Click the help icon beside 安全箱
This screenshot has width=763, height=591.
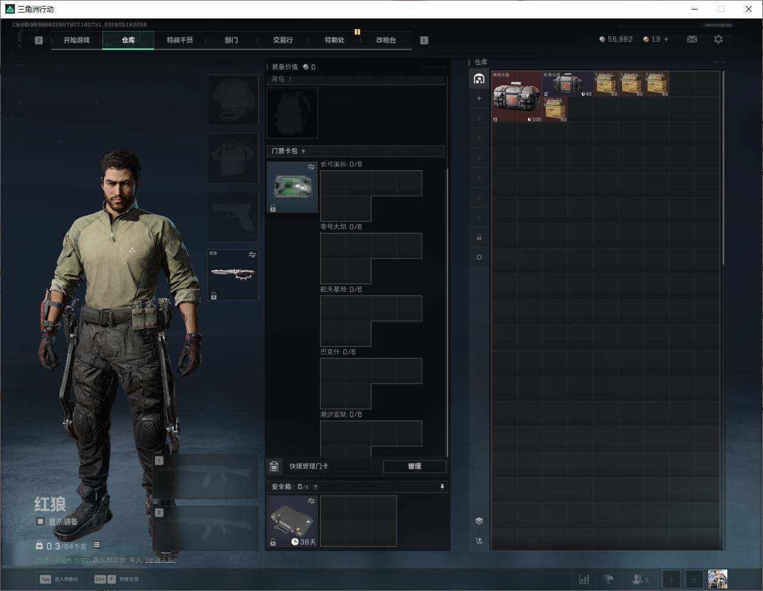click(x=315, y=487)
